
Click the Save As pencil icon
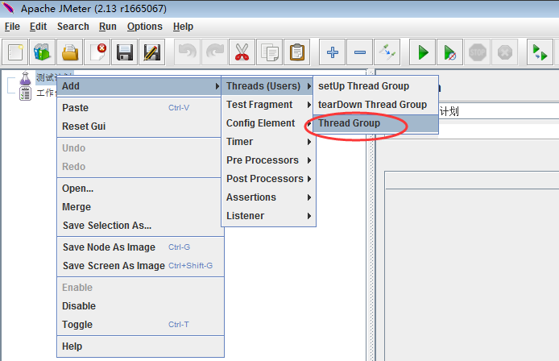(152, 52)
